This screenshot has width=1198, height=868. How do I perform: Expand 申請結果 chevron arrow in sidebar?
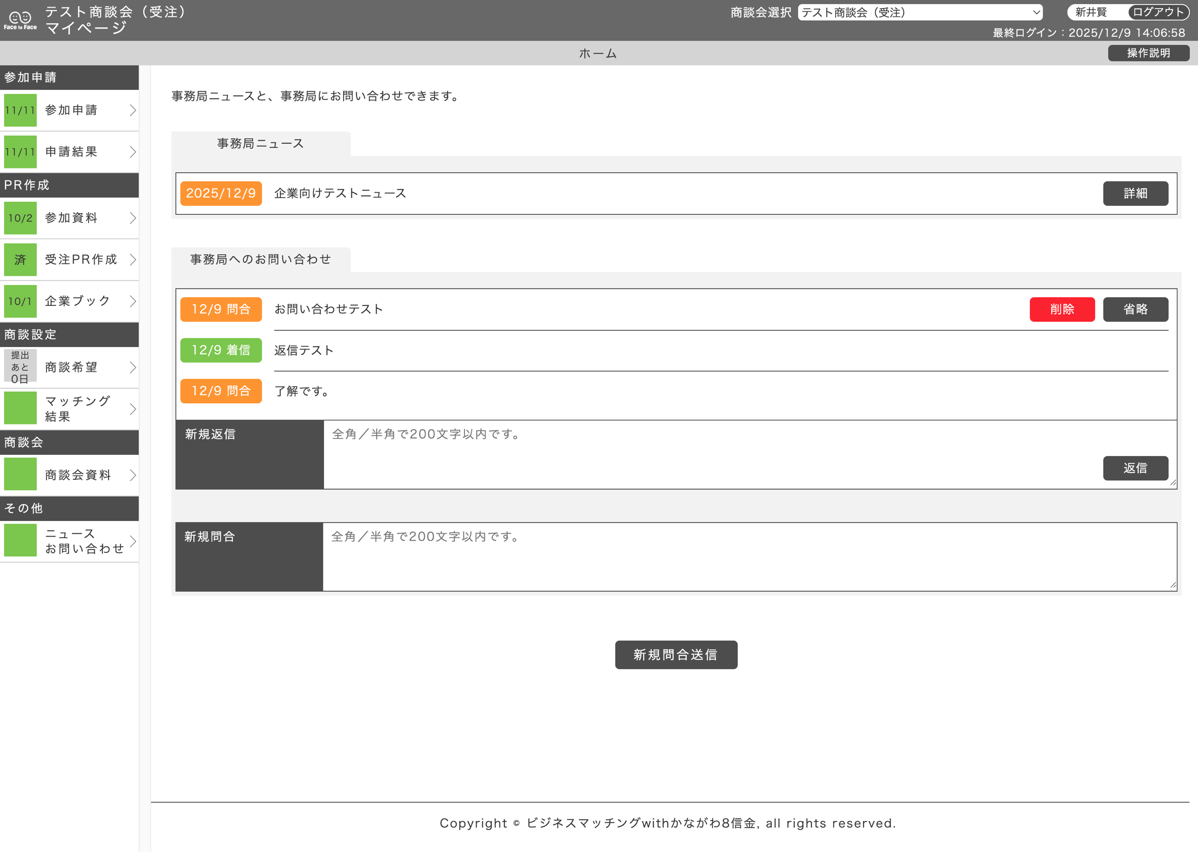click(132, 152)
